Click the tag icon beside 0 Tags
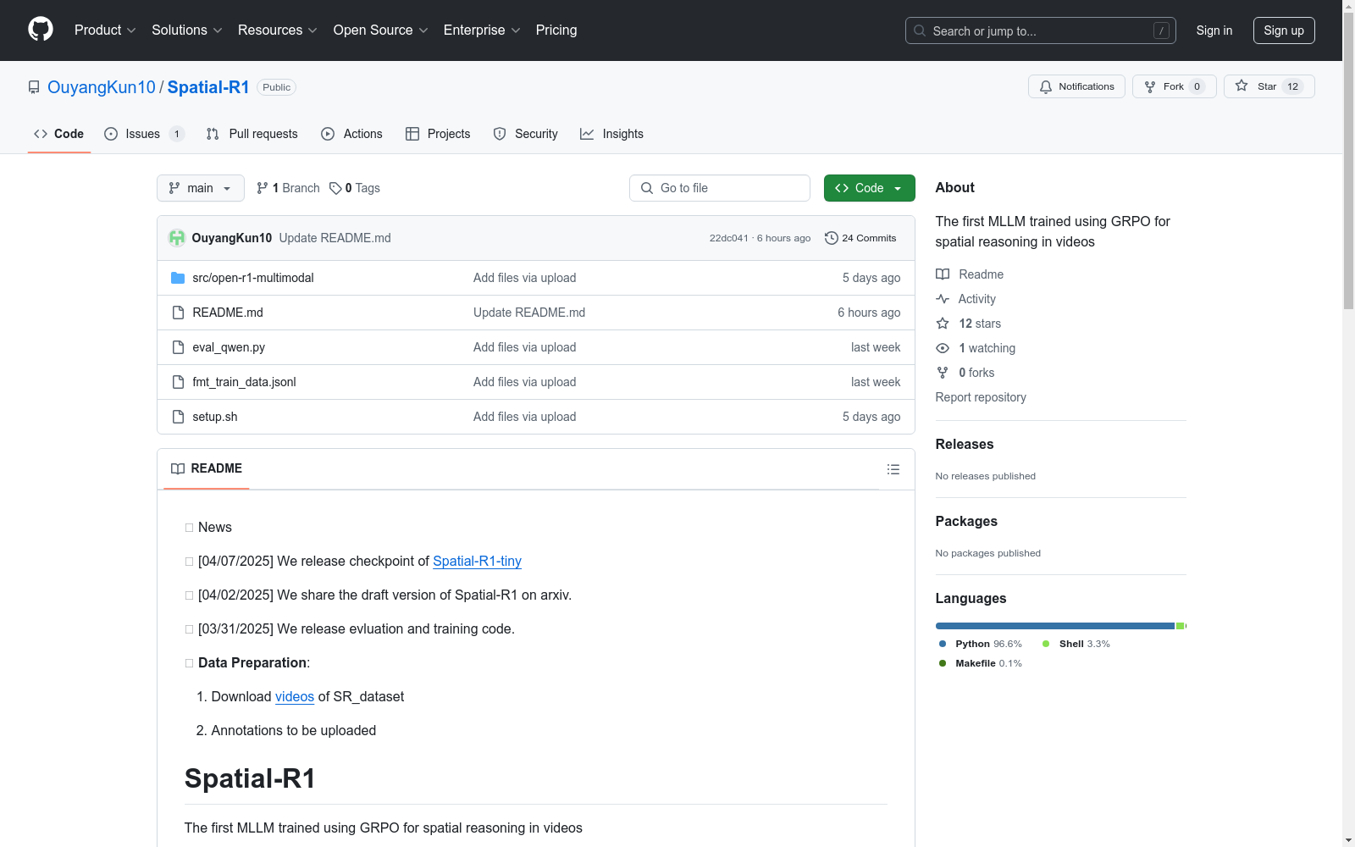The image size is (1355, 847). (335, 188)
